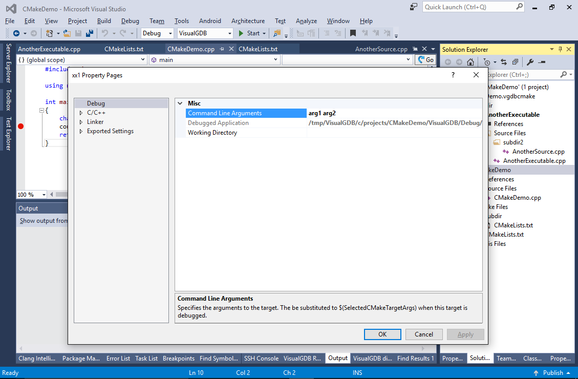The width and height of the screenshot is (578, 379).
Task: Click the Undo icon on the toolbar
Action: coord(106,33)
